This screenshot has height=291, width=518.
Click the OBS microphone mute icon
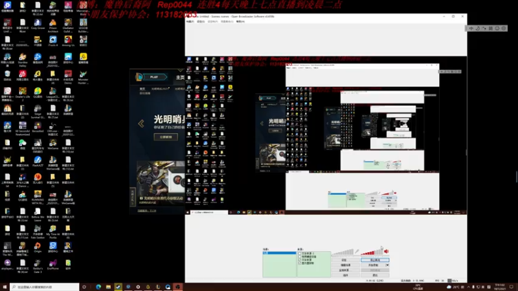pyautogui.click(x=357, y=252)
